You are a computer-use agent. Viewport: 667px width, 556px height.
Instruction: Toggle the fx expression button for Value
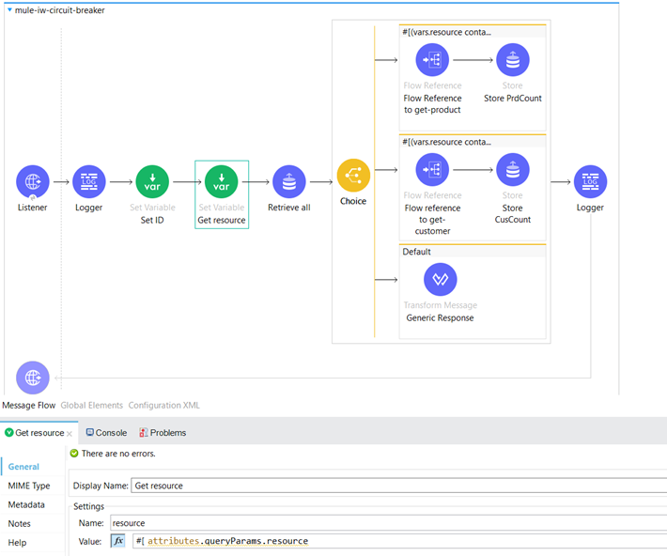(x=117, y=541)
